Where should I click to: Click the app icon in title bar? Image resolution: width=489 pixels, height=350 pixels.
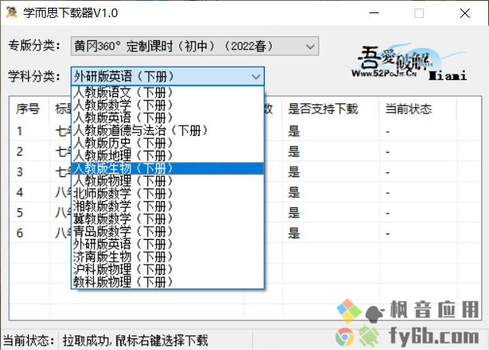point(12,12)
